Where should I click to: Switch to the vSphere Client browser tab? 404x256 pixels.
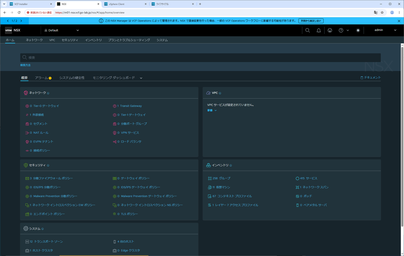(125, 4)
